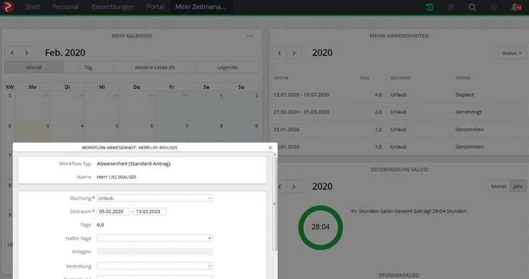Click the start date field 05.02.2020
529x279 pixels.
(113, 211)
